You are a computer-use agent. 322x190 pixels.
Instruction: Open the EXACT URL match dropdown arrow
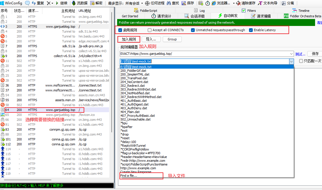291,54
